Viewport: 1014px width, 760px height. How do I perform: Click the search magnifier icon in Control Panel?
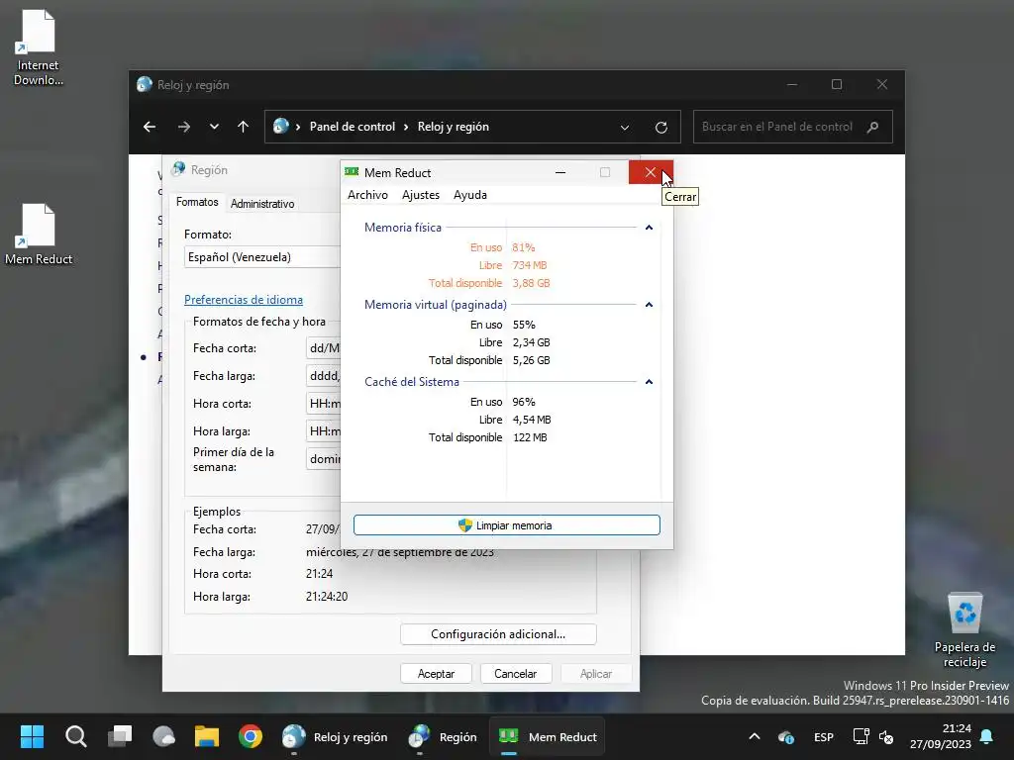[873, 127]
